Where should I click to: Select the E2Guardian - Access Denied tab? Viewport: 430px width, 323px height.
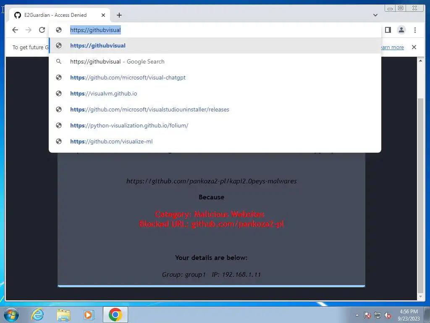(60, 15)
